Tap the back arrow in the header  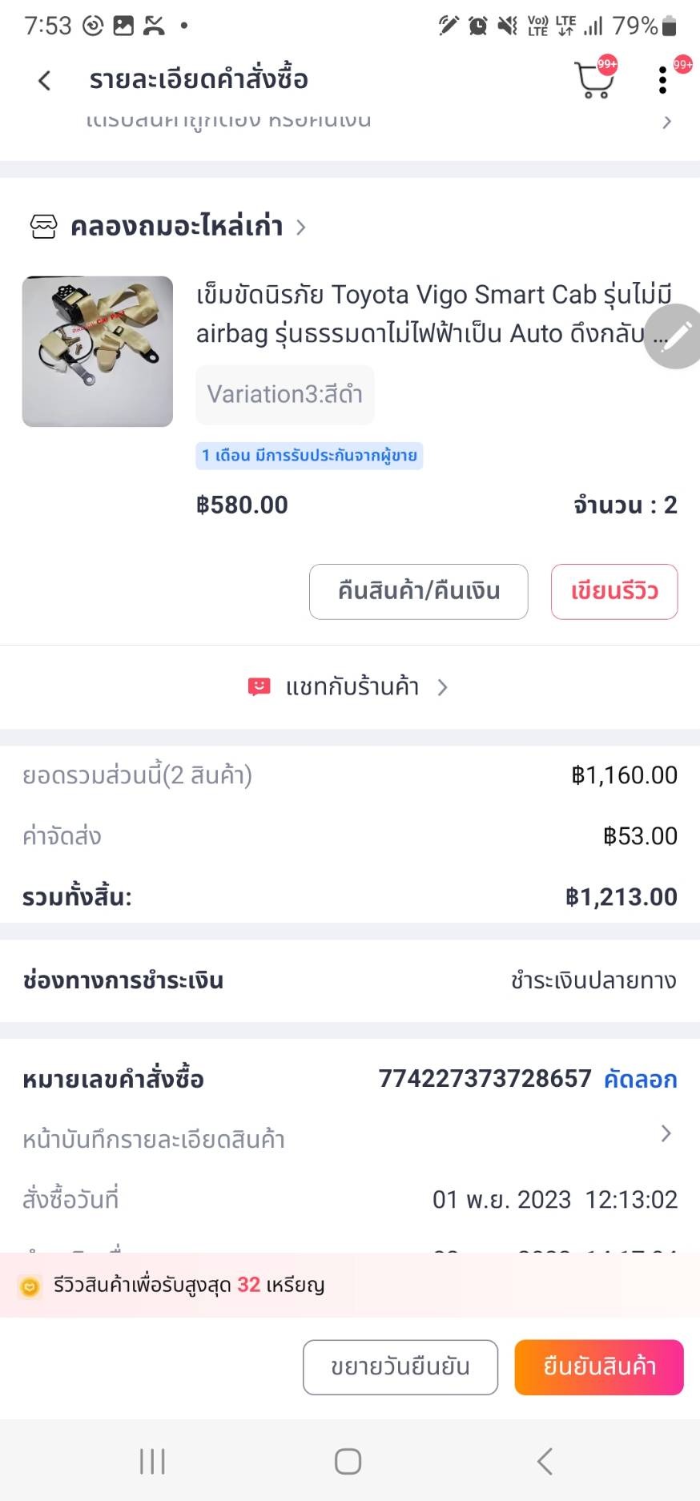(x=45, y=80)
